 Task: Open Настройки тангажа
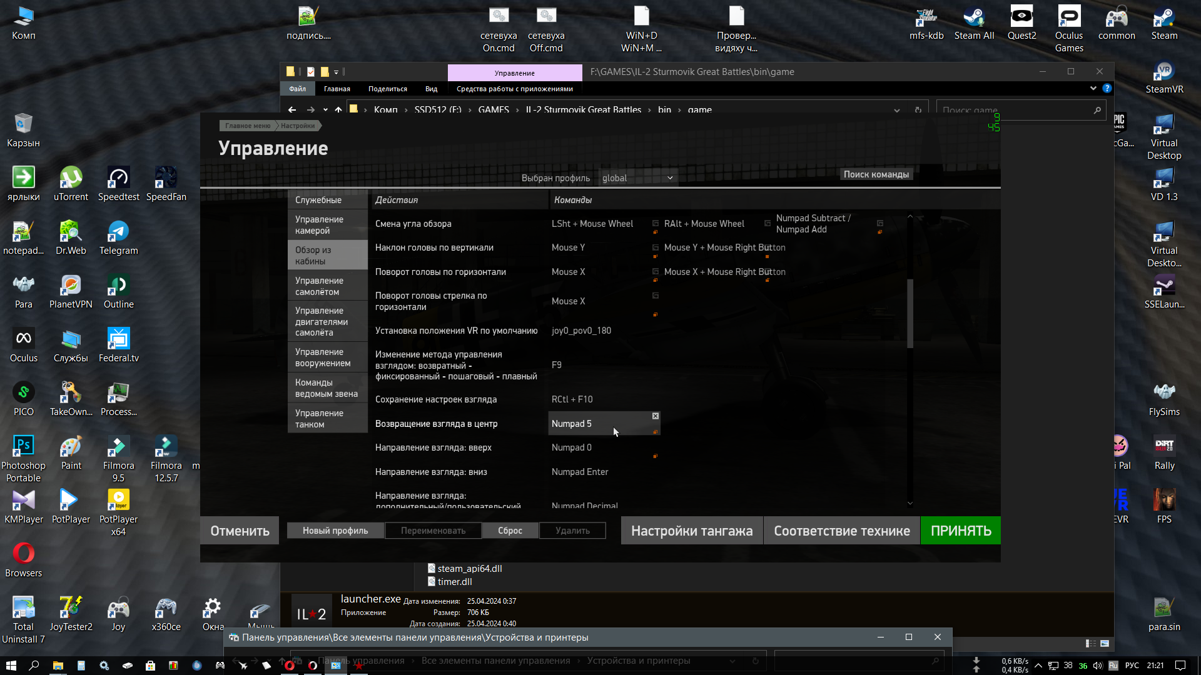pyautogui.click(x=692, y=531)
